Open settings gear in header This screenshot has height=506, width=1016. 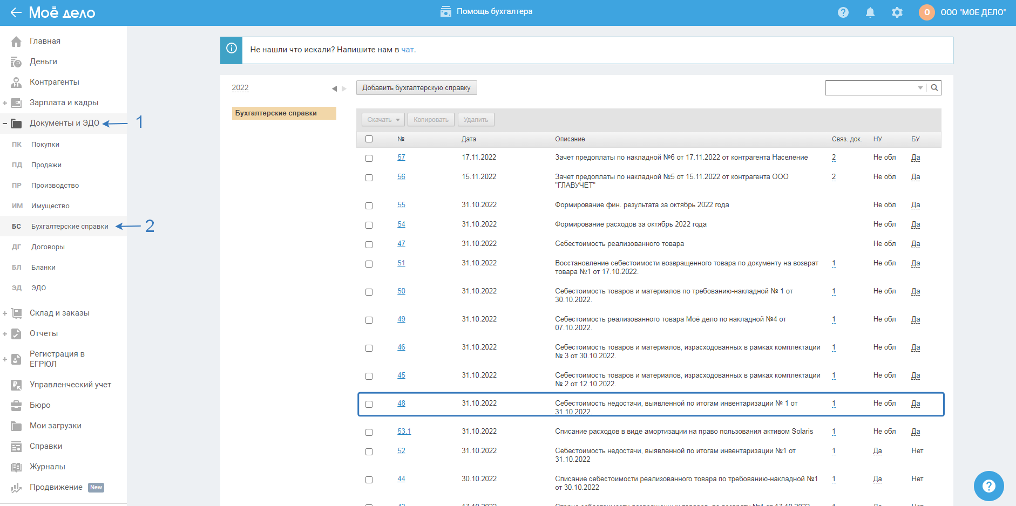(897, 12)
